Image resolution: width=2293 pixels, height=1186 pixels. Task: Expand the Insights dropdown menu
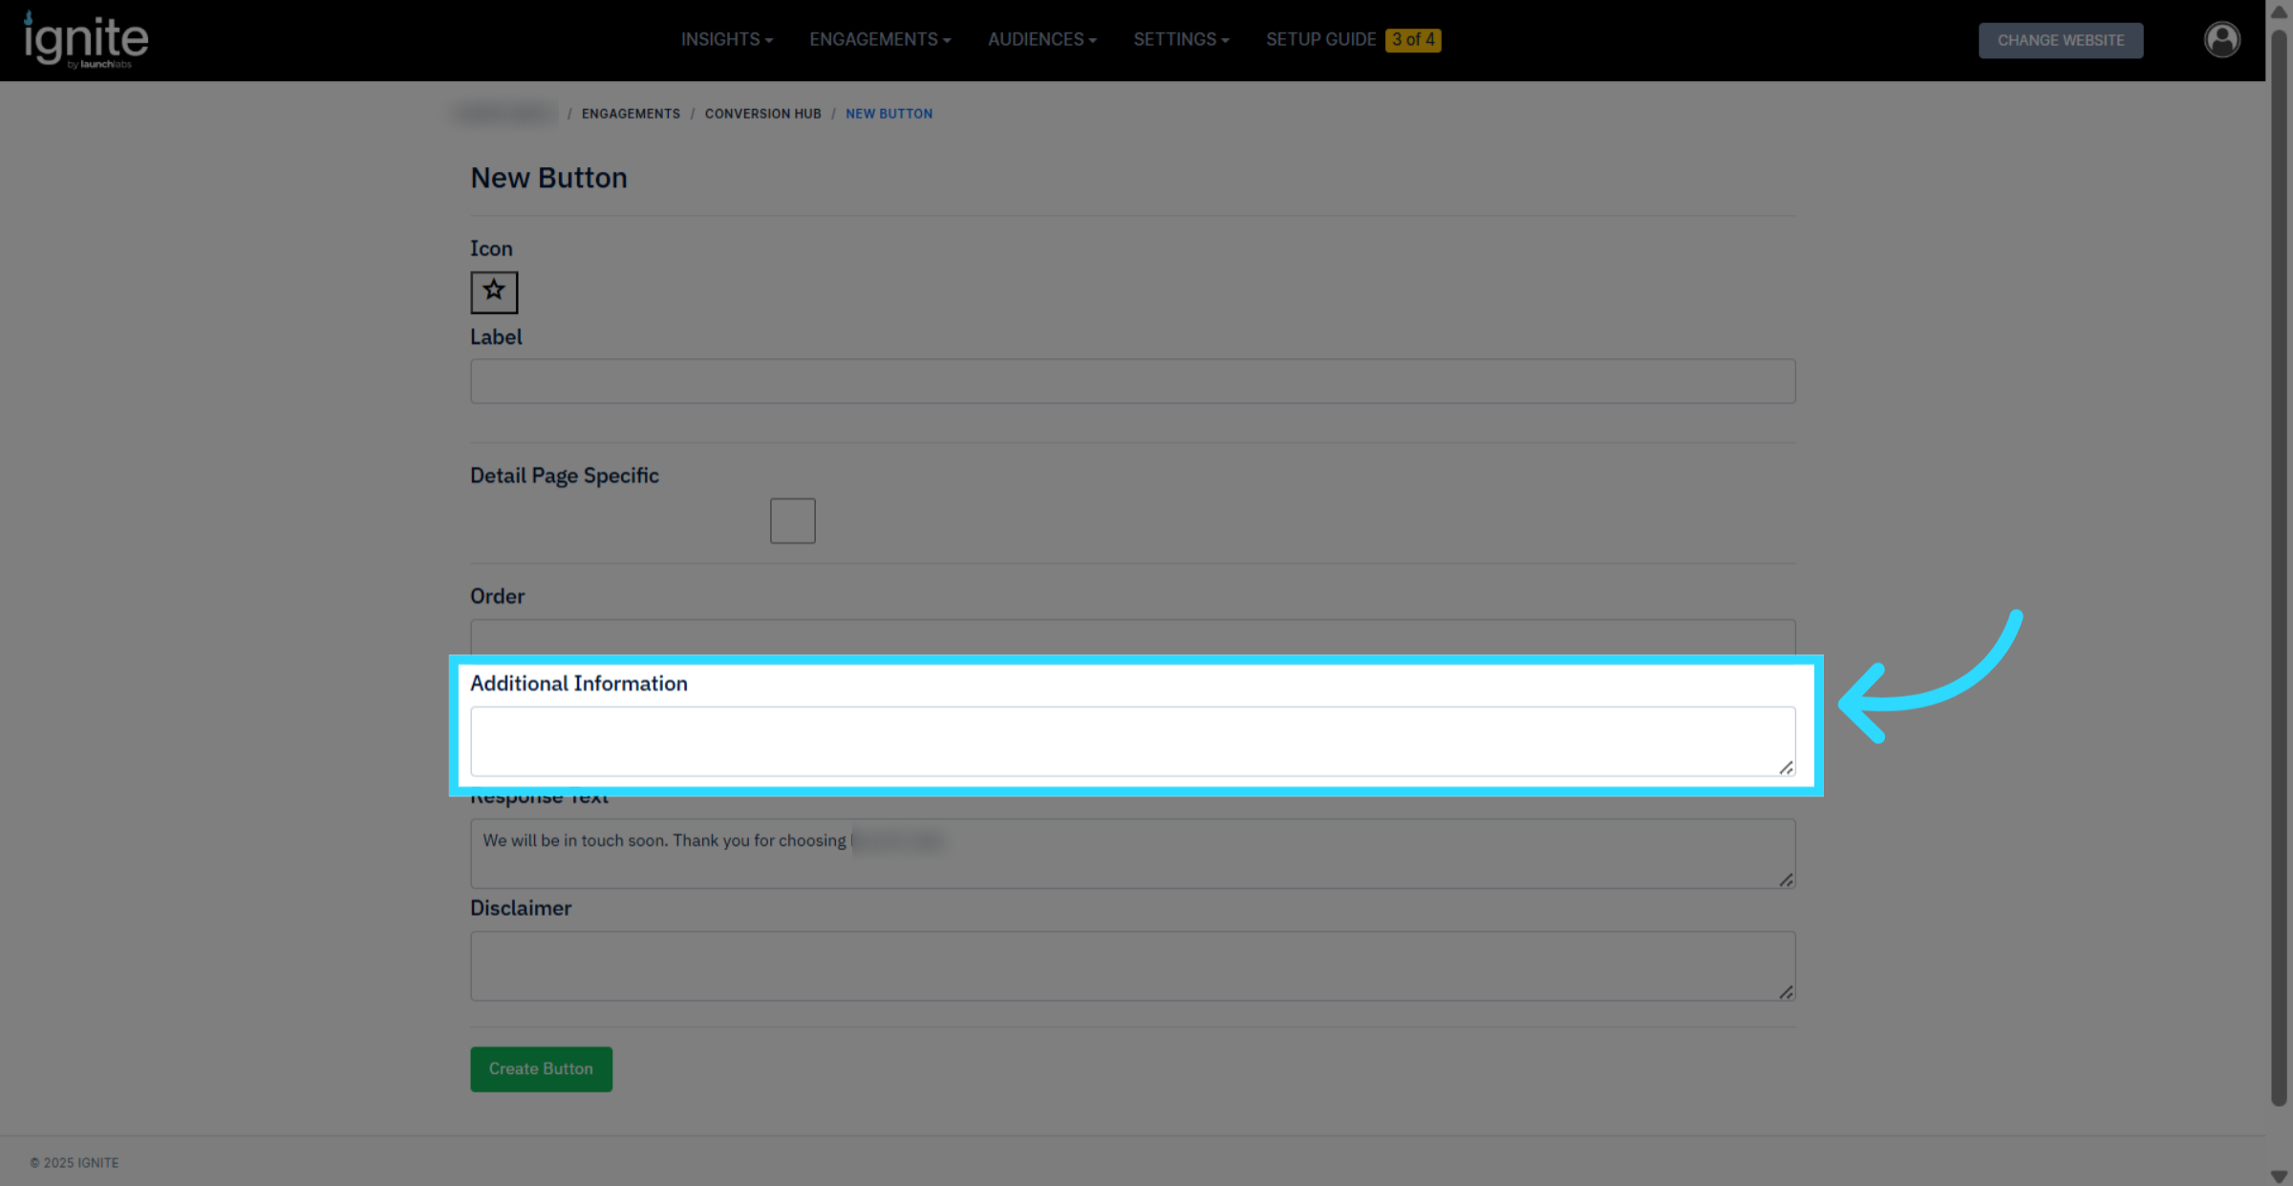[x=726, y=39]
